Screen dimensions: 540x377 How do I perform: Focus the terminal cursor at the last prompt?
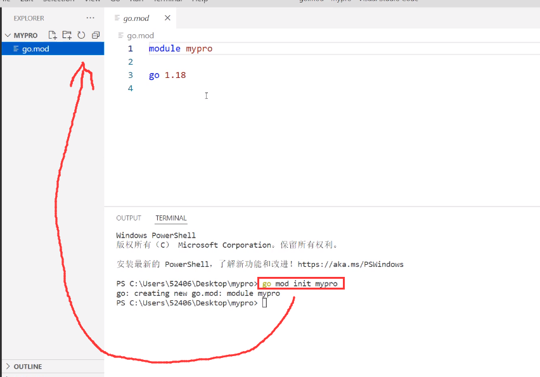tap(264, 303)
